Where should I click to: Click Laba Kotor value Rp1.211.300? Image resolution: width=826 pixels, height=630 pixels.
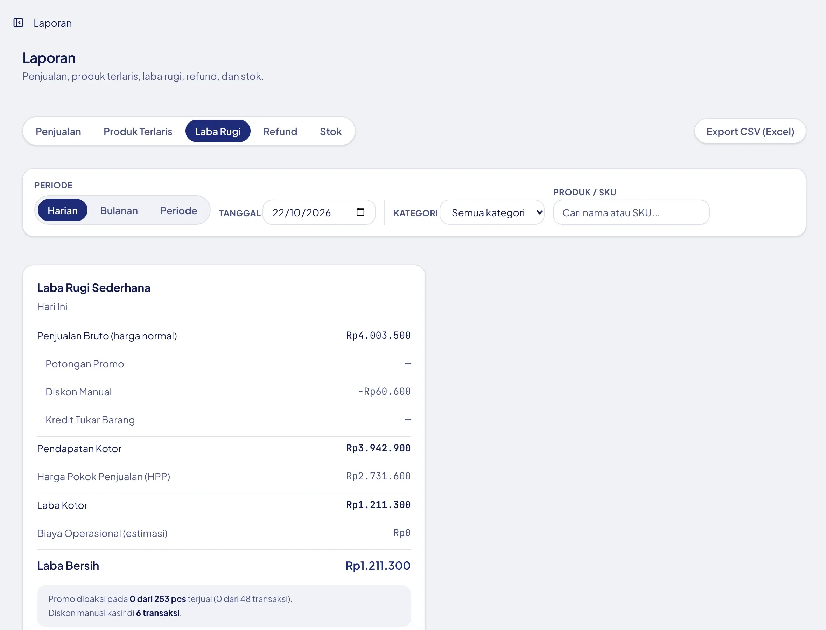378,505
